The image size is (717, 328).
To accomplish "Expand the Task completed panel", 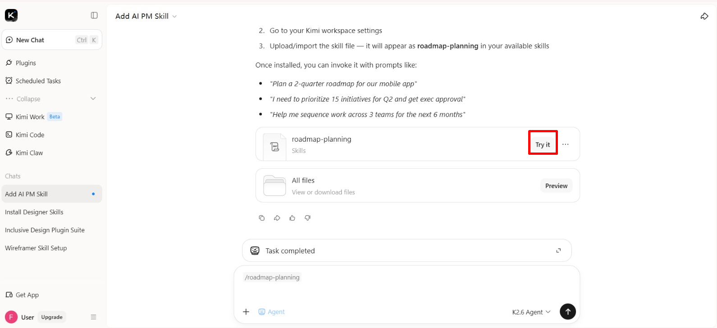I will click(x=558, y=251).
